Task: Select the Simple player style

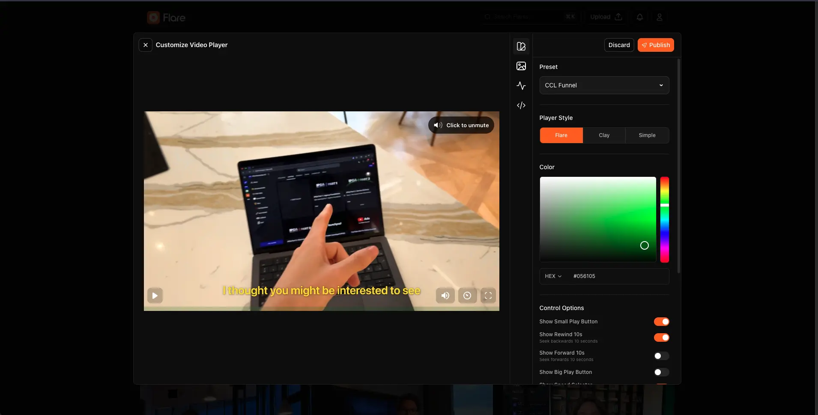Action: 647,135
